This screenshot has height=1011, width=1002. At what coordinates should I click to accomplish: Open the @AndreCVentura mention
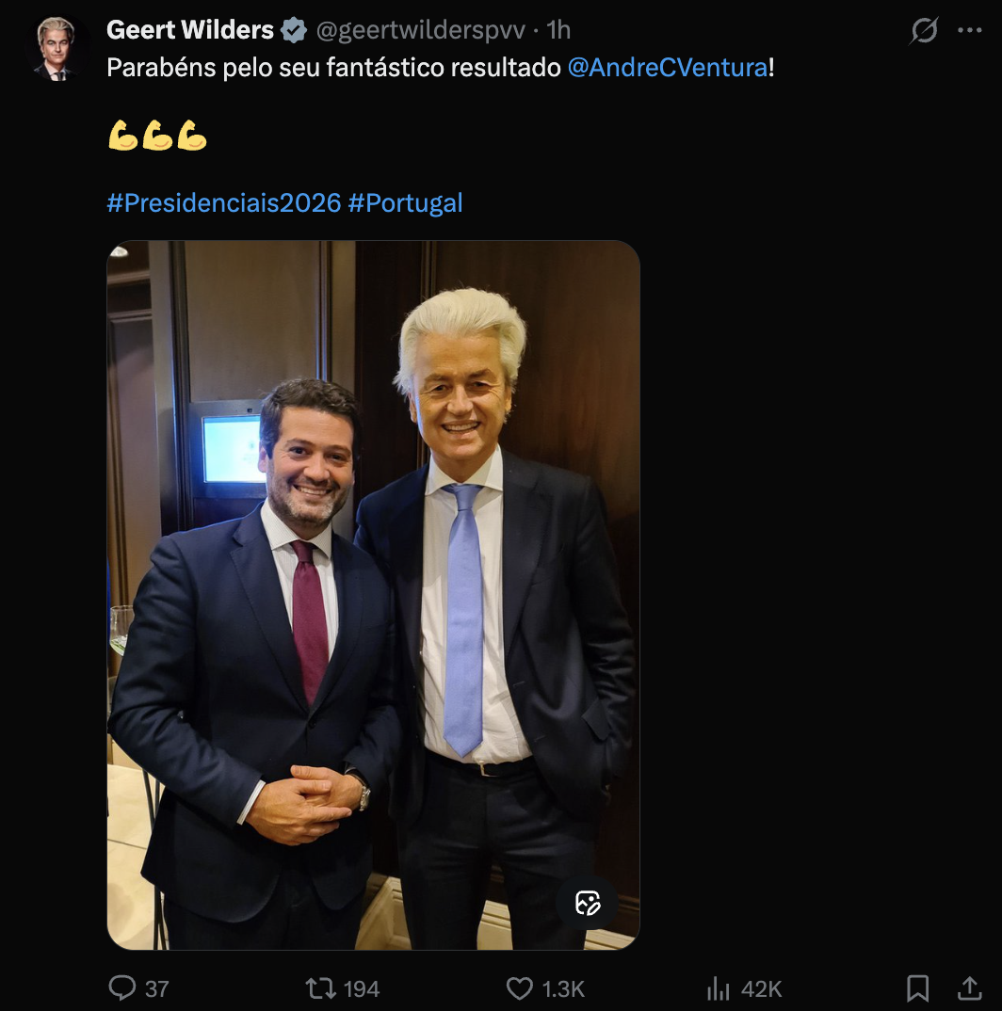[668, 69]
